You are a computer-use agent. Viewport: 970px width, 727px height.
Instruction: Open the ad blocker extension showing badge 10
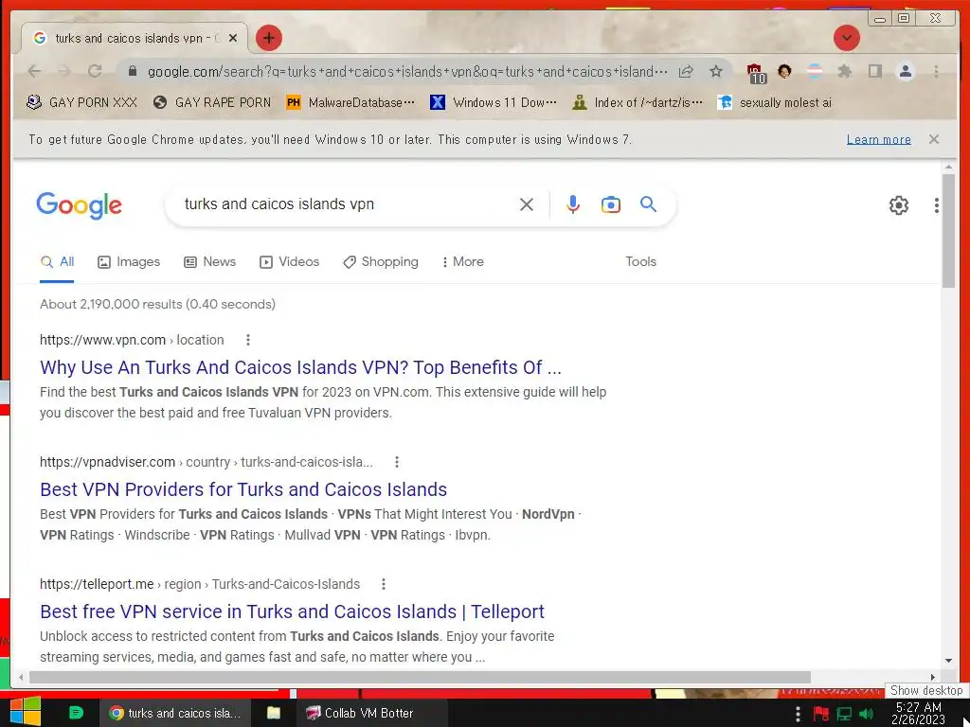(x=756, y=73)
